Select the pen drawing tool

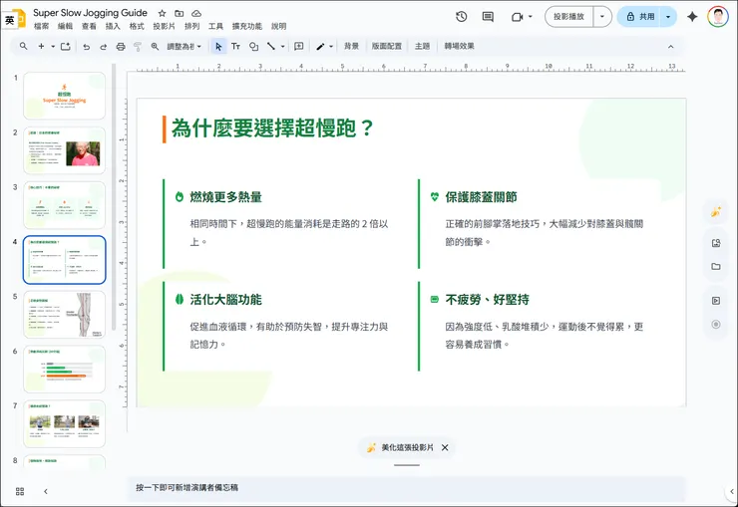tap(320, 46)
